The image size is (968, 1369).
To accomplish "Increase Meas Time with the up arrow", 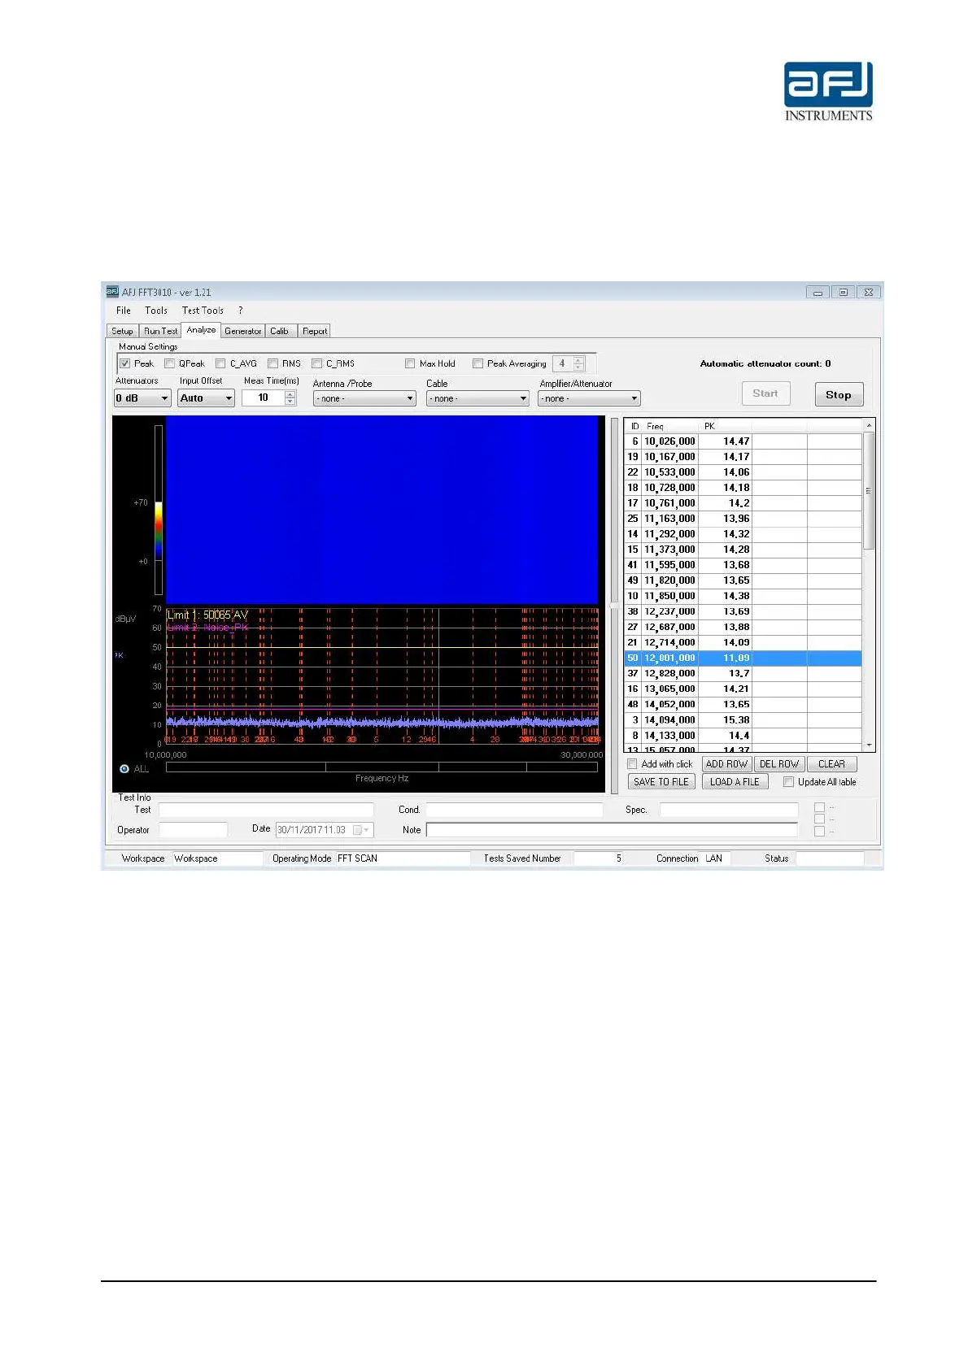I will point(290,394).
